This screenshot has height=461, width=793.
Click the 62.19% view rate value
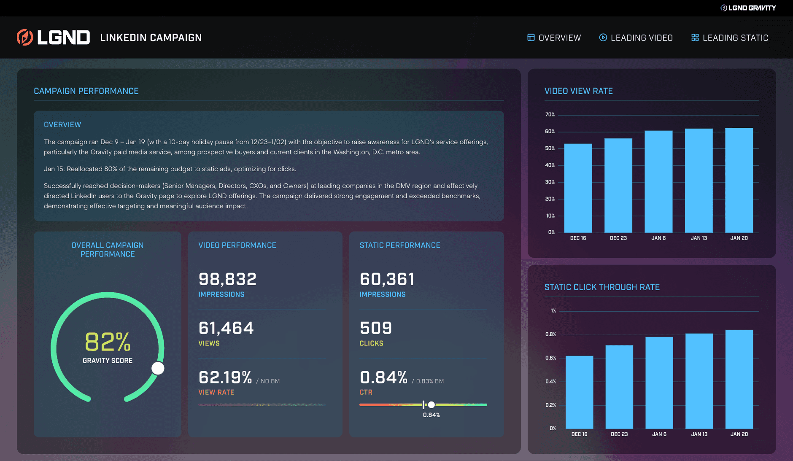pyautogui.click(x=225, y=377)
